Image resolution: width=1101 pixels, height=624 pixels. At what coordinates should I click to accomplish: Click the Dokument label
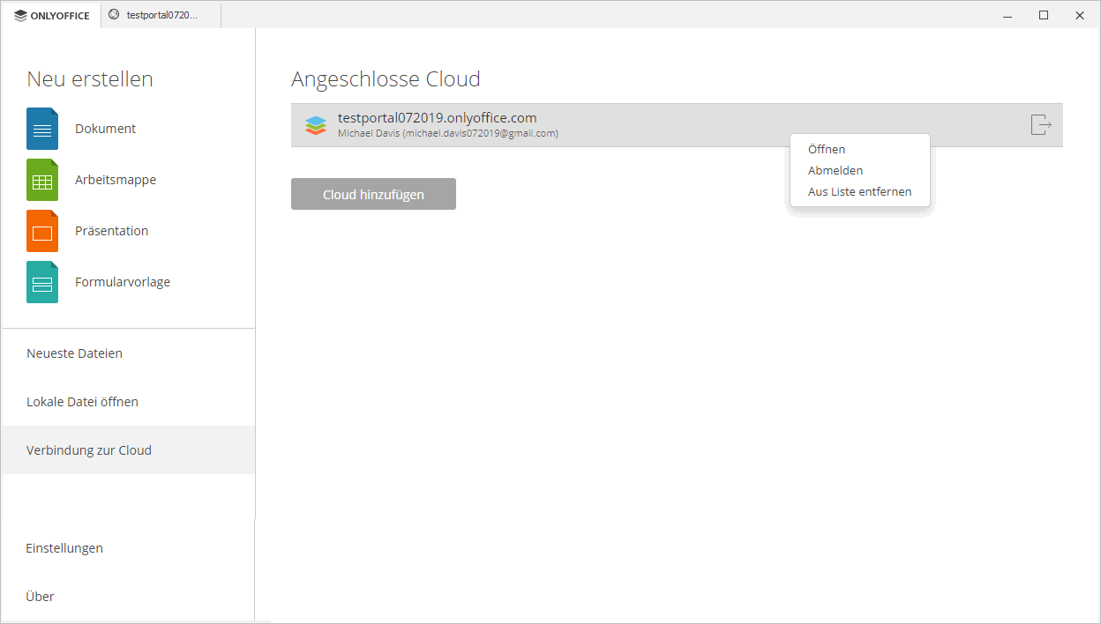106,129
